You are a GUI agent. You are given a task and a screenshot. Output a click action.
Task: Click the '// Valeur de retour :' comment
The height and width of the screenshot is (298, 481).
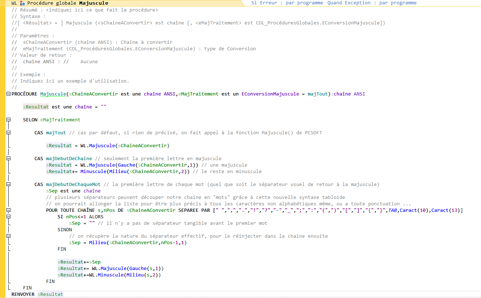point(42,55)
